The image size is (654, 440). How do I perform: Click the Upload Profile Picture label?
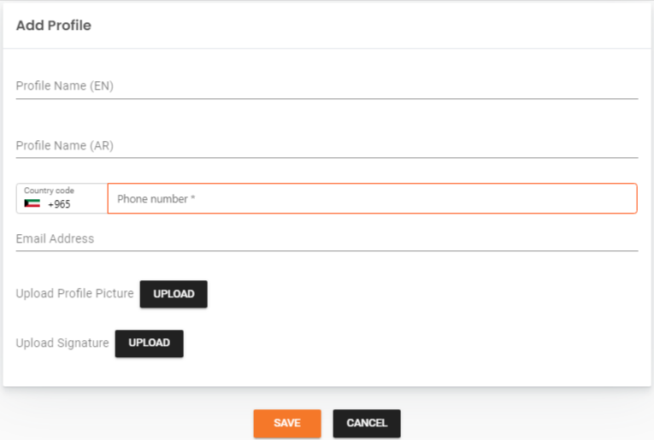tap(74, 294)
